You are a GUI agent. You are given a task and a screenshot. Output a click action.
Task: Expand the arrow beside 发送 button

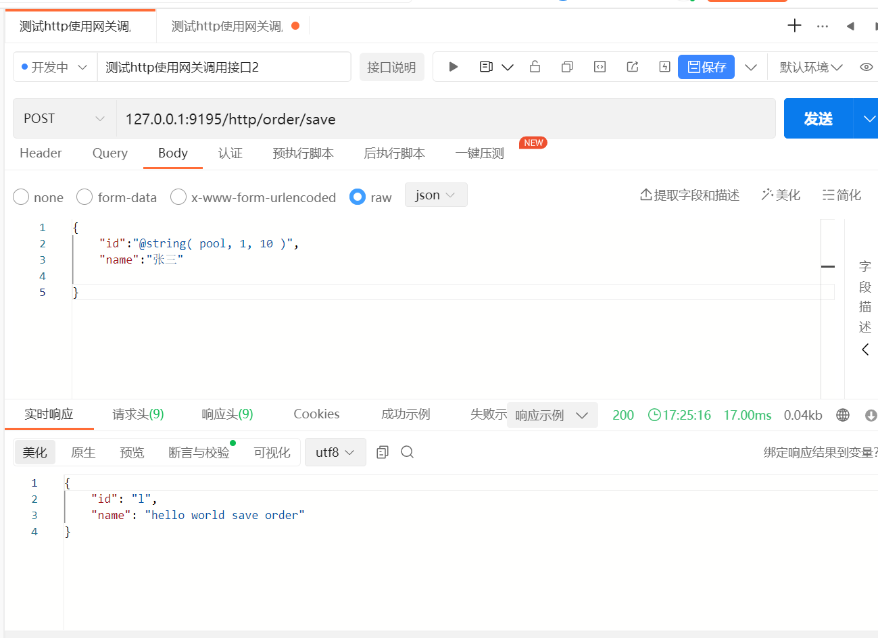868,119
